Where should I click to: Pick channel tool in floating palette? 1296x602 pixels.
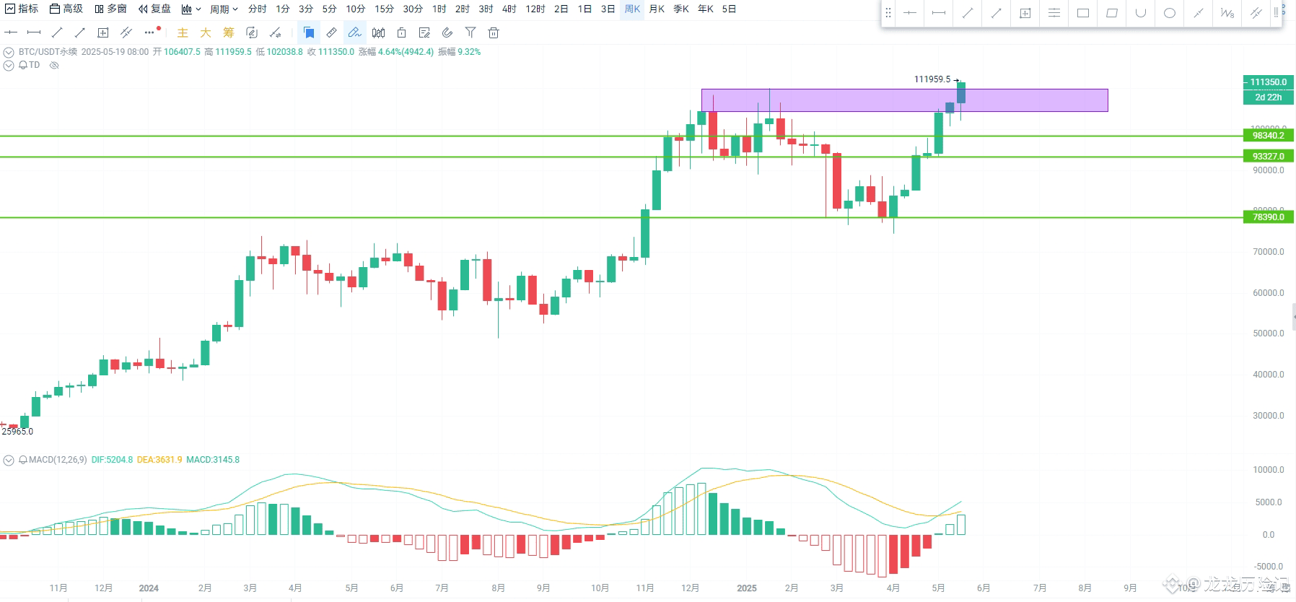tap(1256, 13)
